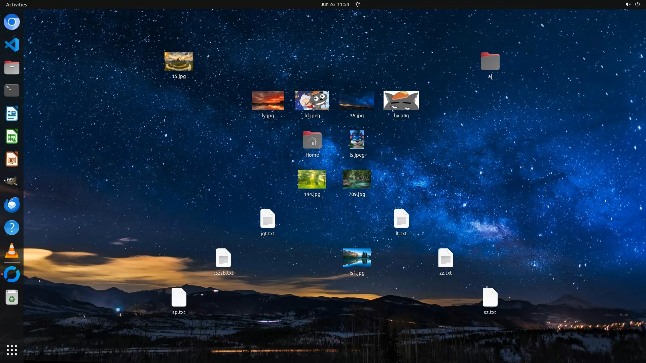This screenshot has height=363, width=646.
Task: Click the Activities button
Action: (x=16, y=4)
